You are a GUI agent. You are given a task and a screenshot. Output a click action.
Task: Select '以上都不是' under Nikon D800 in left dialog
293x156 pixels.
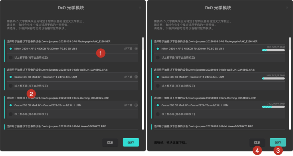[x=11, y=58]
